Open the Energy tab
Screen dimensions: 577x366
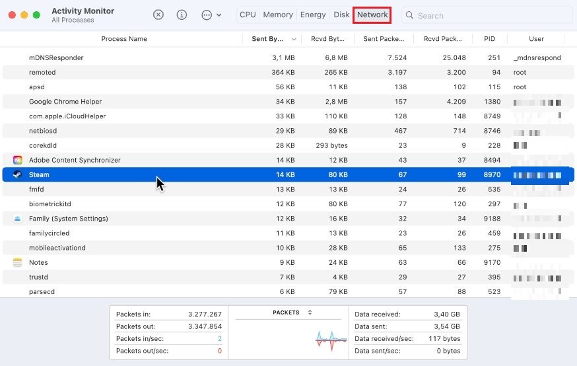tap(313, 15)
